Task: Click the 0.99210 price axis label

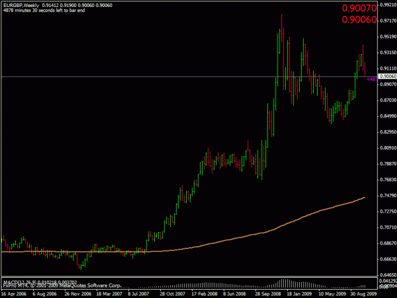Action: pyautogui.click(x=388, y=5)
